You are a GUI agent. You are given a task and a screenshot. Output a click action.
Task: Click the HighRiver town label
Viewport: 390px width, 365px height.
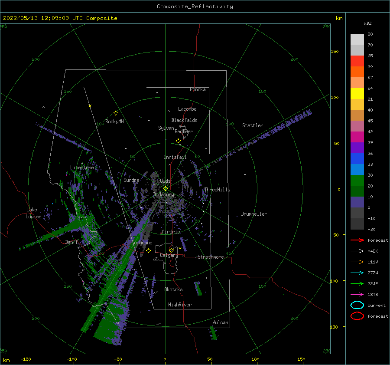click(180, 305)
